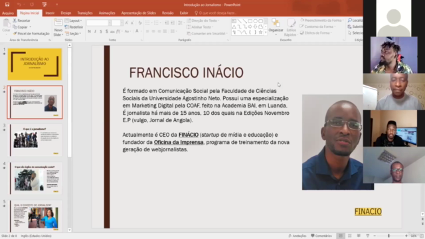425x239 pixels.
Task: Cut selection with the Recortar button
Action: (21, 21)
